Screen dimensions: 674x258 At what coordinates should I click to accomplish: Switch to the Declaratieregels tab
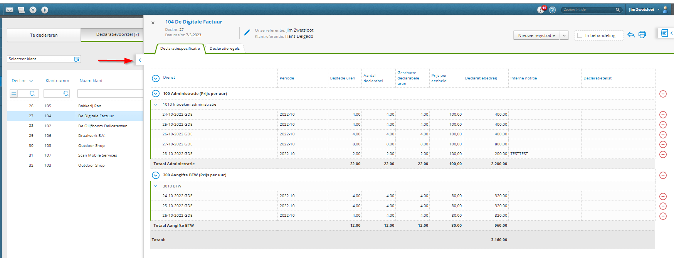pyautogui.click(x=224, y=49)
